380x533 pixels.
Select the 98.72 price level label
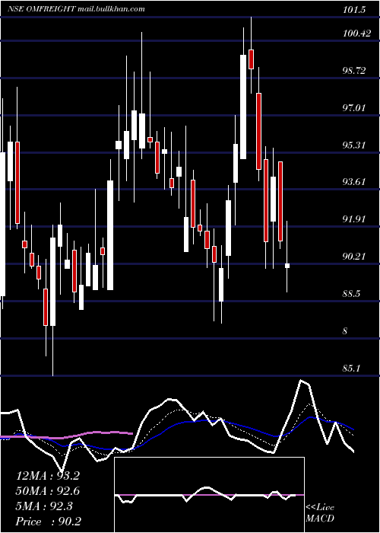355,71
